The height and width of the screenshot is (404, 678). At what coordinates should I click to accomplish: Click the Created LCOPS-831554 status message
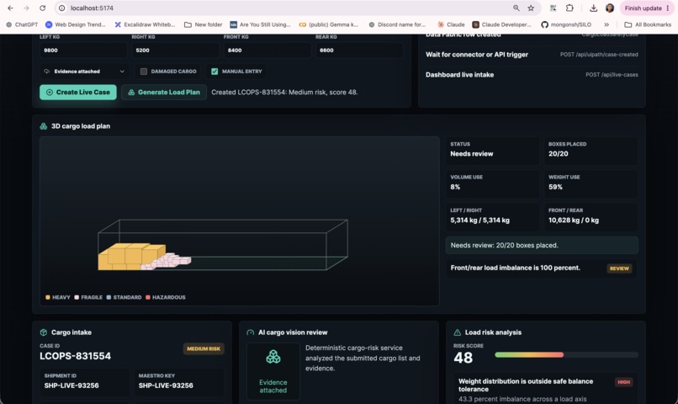click(284, 92)
